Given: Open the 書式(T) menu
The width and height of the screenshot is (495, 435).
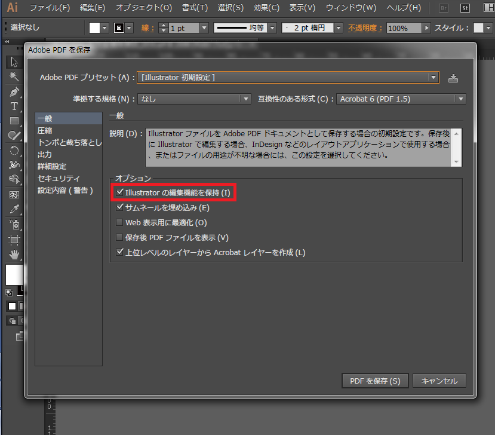Looking at the screenshot, I should (x=195, y=8).
